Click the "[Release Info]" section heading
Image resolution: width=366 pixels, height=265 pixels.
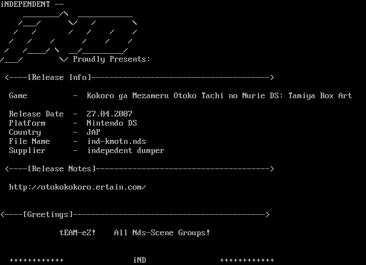pos(59,77)
